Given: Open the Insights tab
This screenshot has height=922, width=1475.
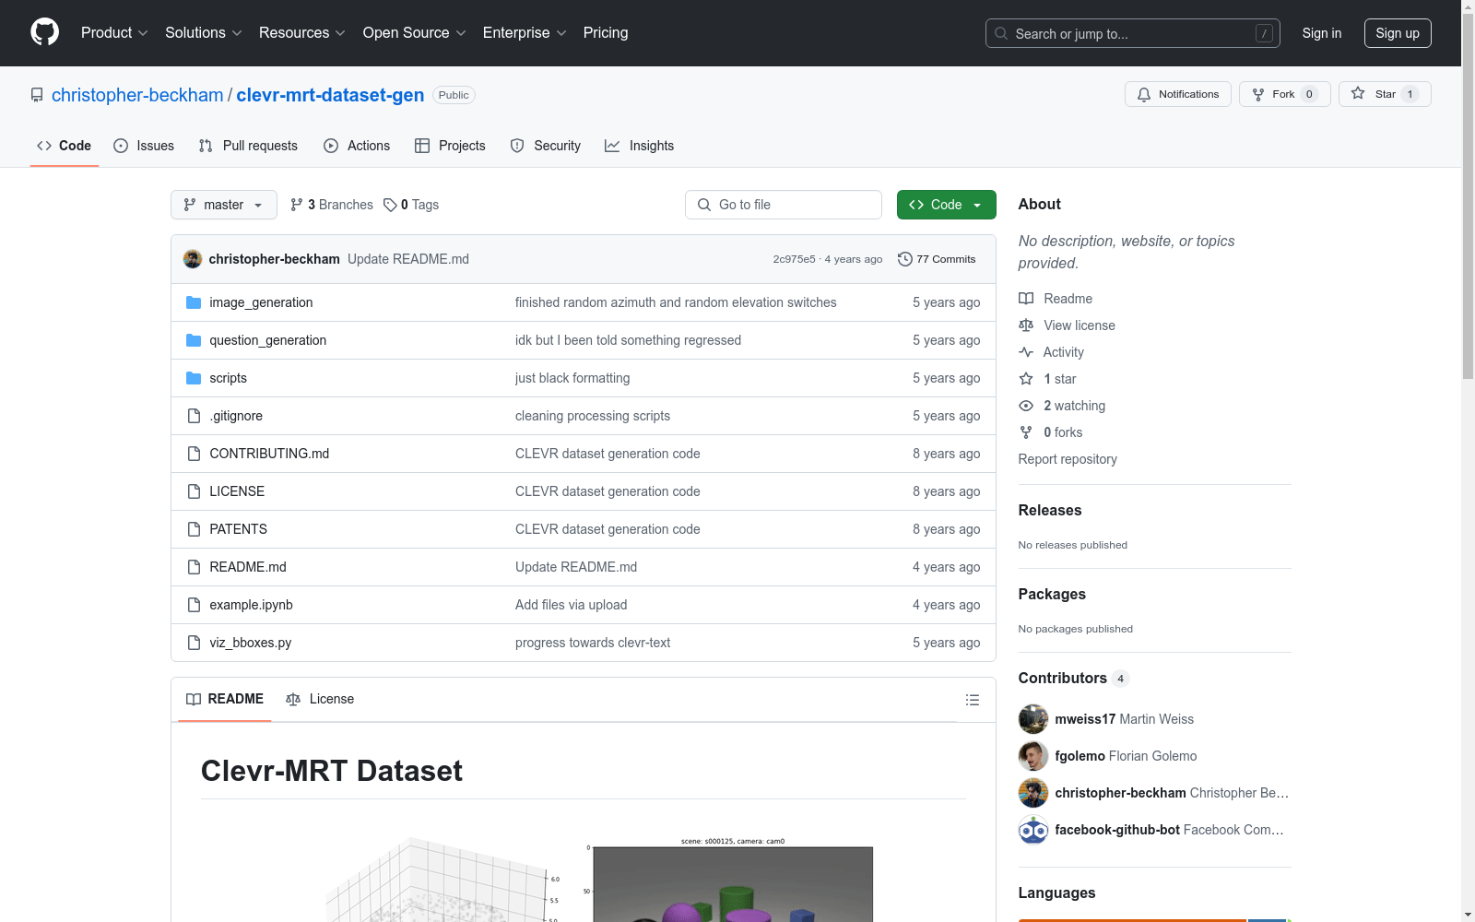Looking at the screenshot, I should [x=640, y=146].
